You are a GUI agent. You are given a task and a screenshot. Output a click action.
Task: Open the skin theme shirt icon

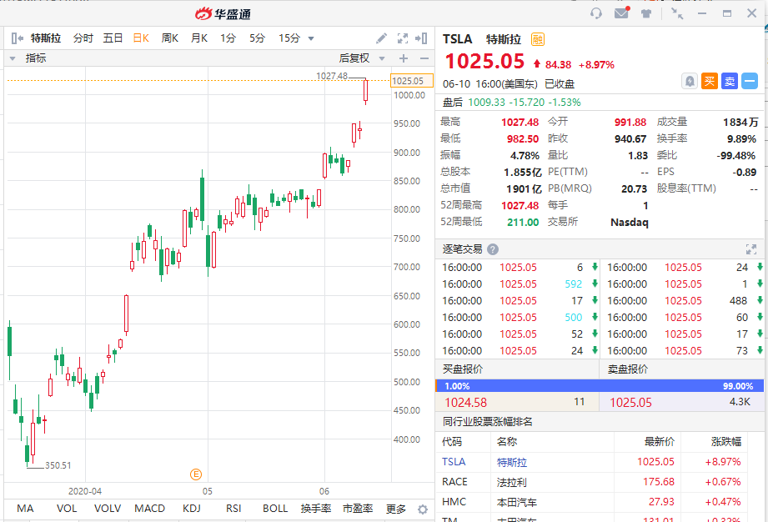[x=646, y=13]
